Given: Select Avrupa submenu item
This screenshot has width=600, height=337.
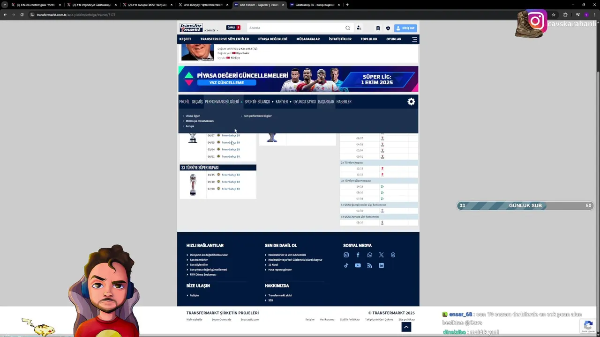Looking at the screenshot, I should [190, 126].
